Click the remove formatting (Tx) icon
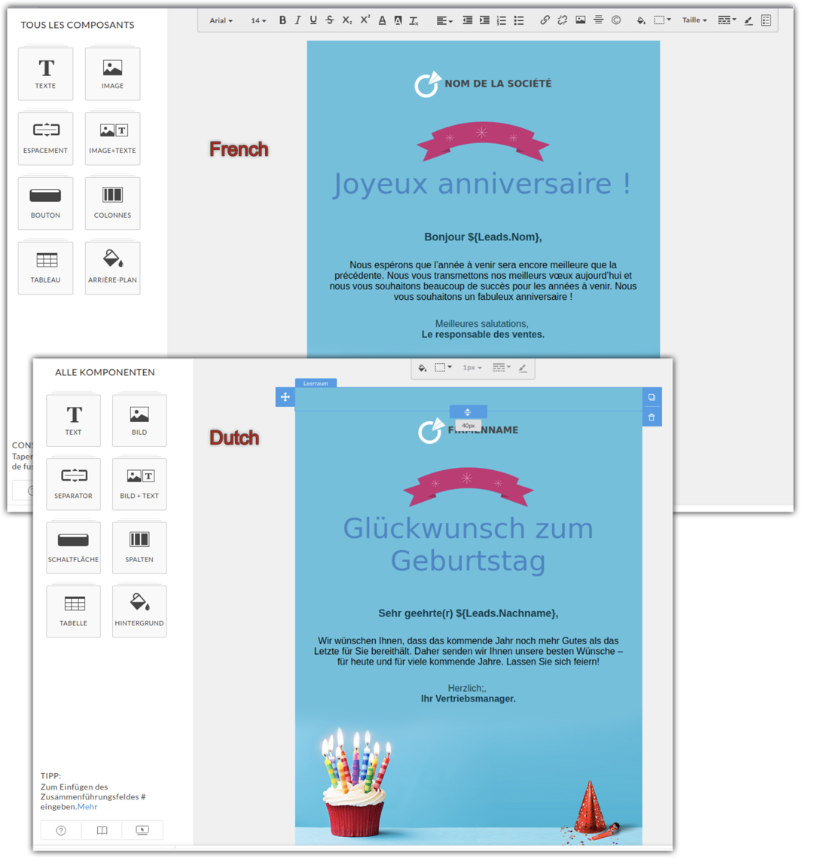 [414, 20]
